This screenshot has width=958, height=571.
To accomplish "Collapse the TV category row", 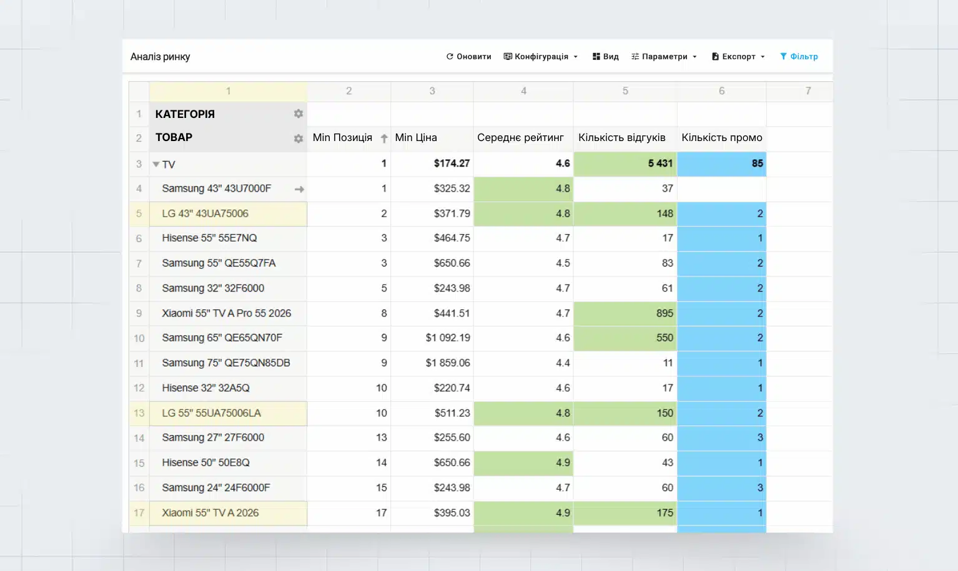I will coord(156,164).
